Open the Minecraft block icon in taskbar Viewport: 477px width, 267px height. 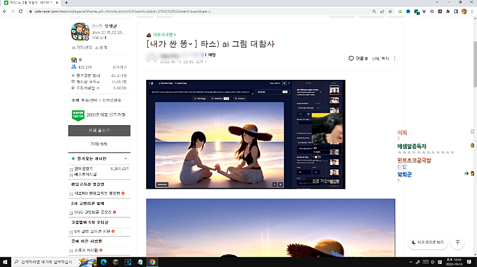[116, 262]
